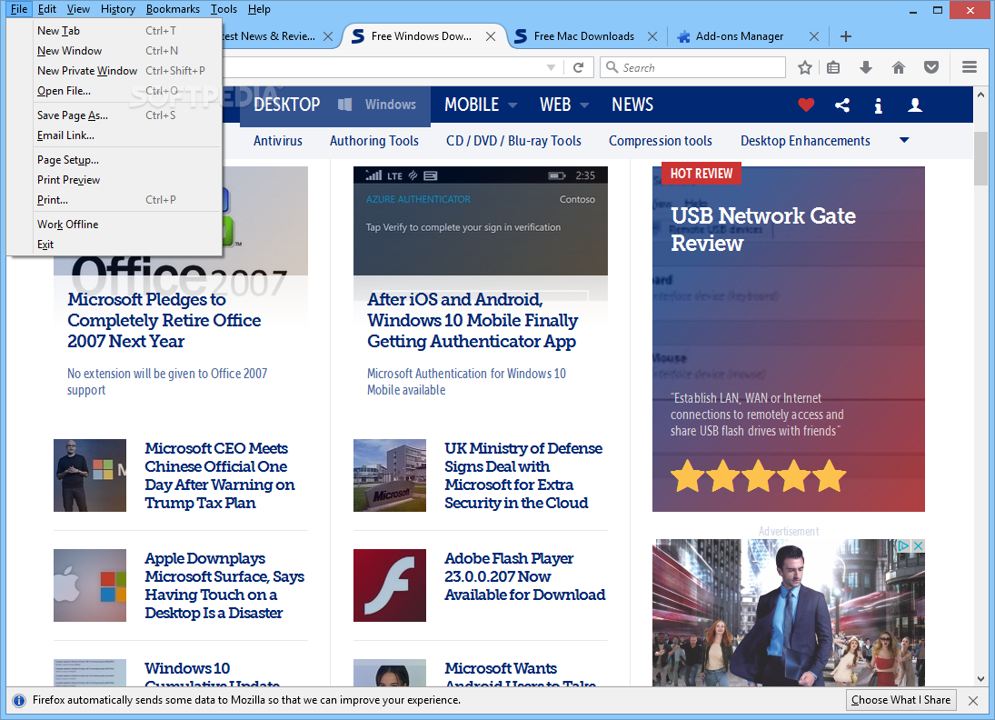The height and width of the screenshot is (720, 995).
Task: Click the Azure Authenticator article image
Action: pyautogui.click(x=481, y=221)
